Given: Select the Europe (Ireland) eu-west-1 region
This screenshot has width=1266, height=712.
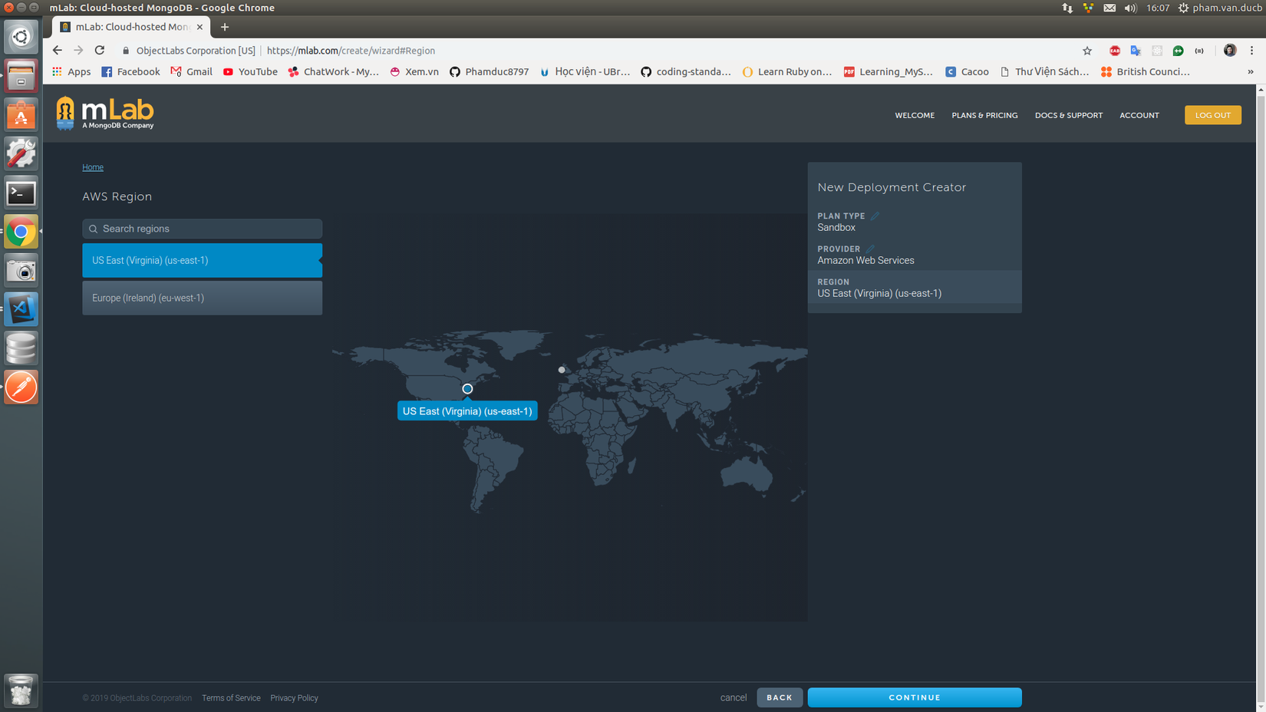Looking at the screenshot, I should [202, 298].
